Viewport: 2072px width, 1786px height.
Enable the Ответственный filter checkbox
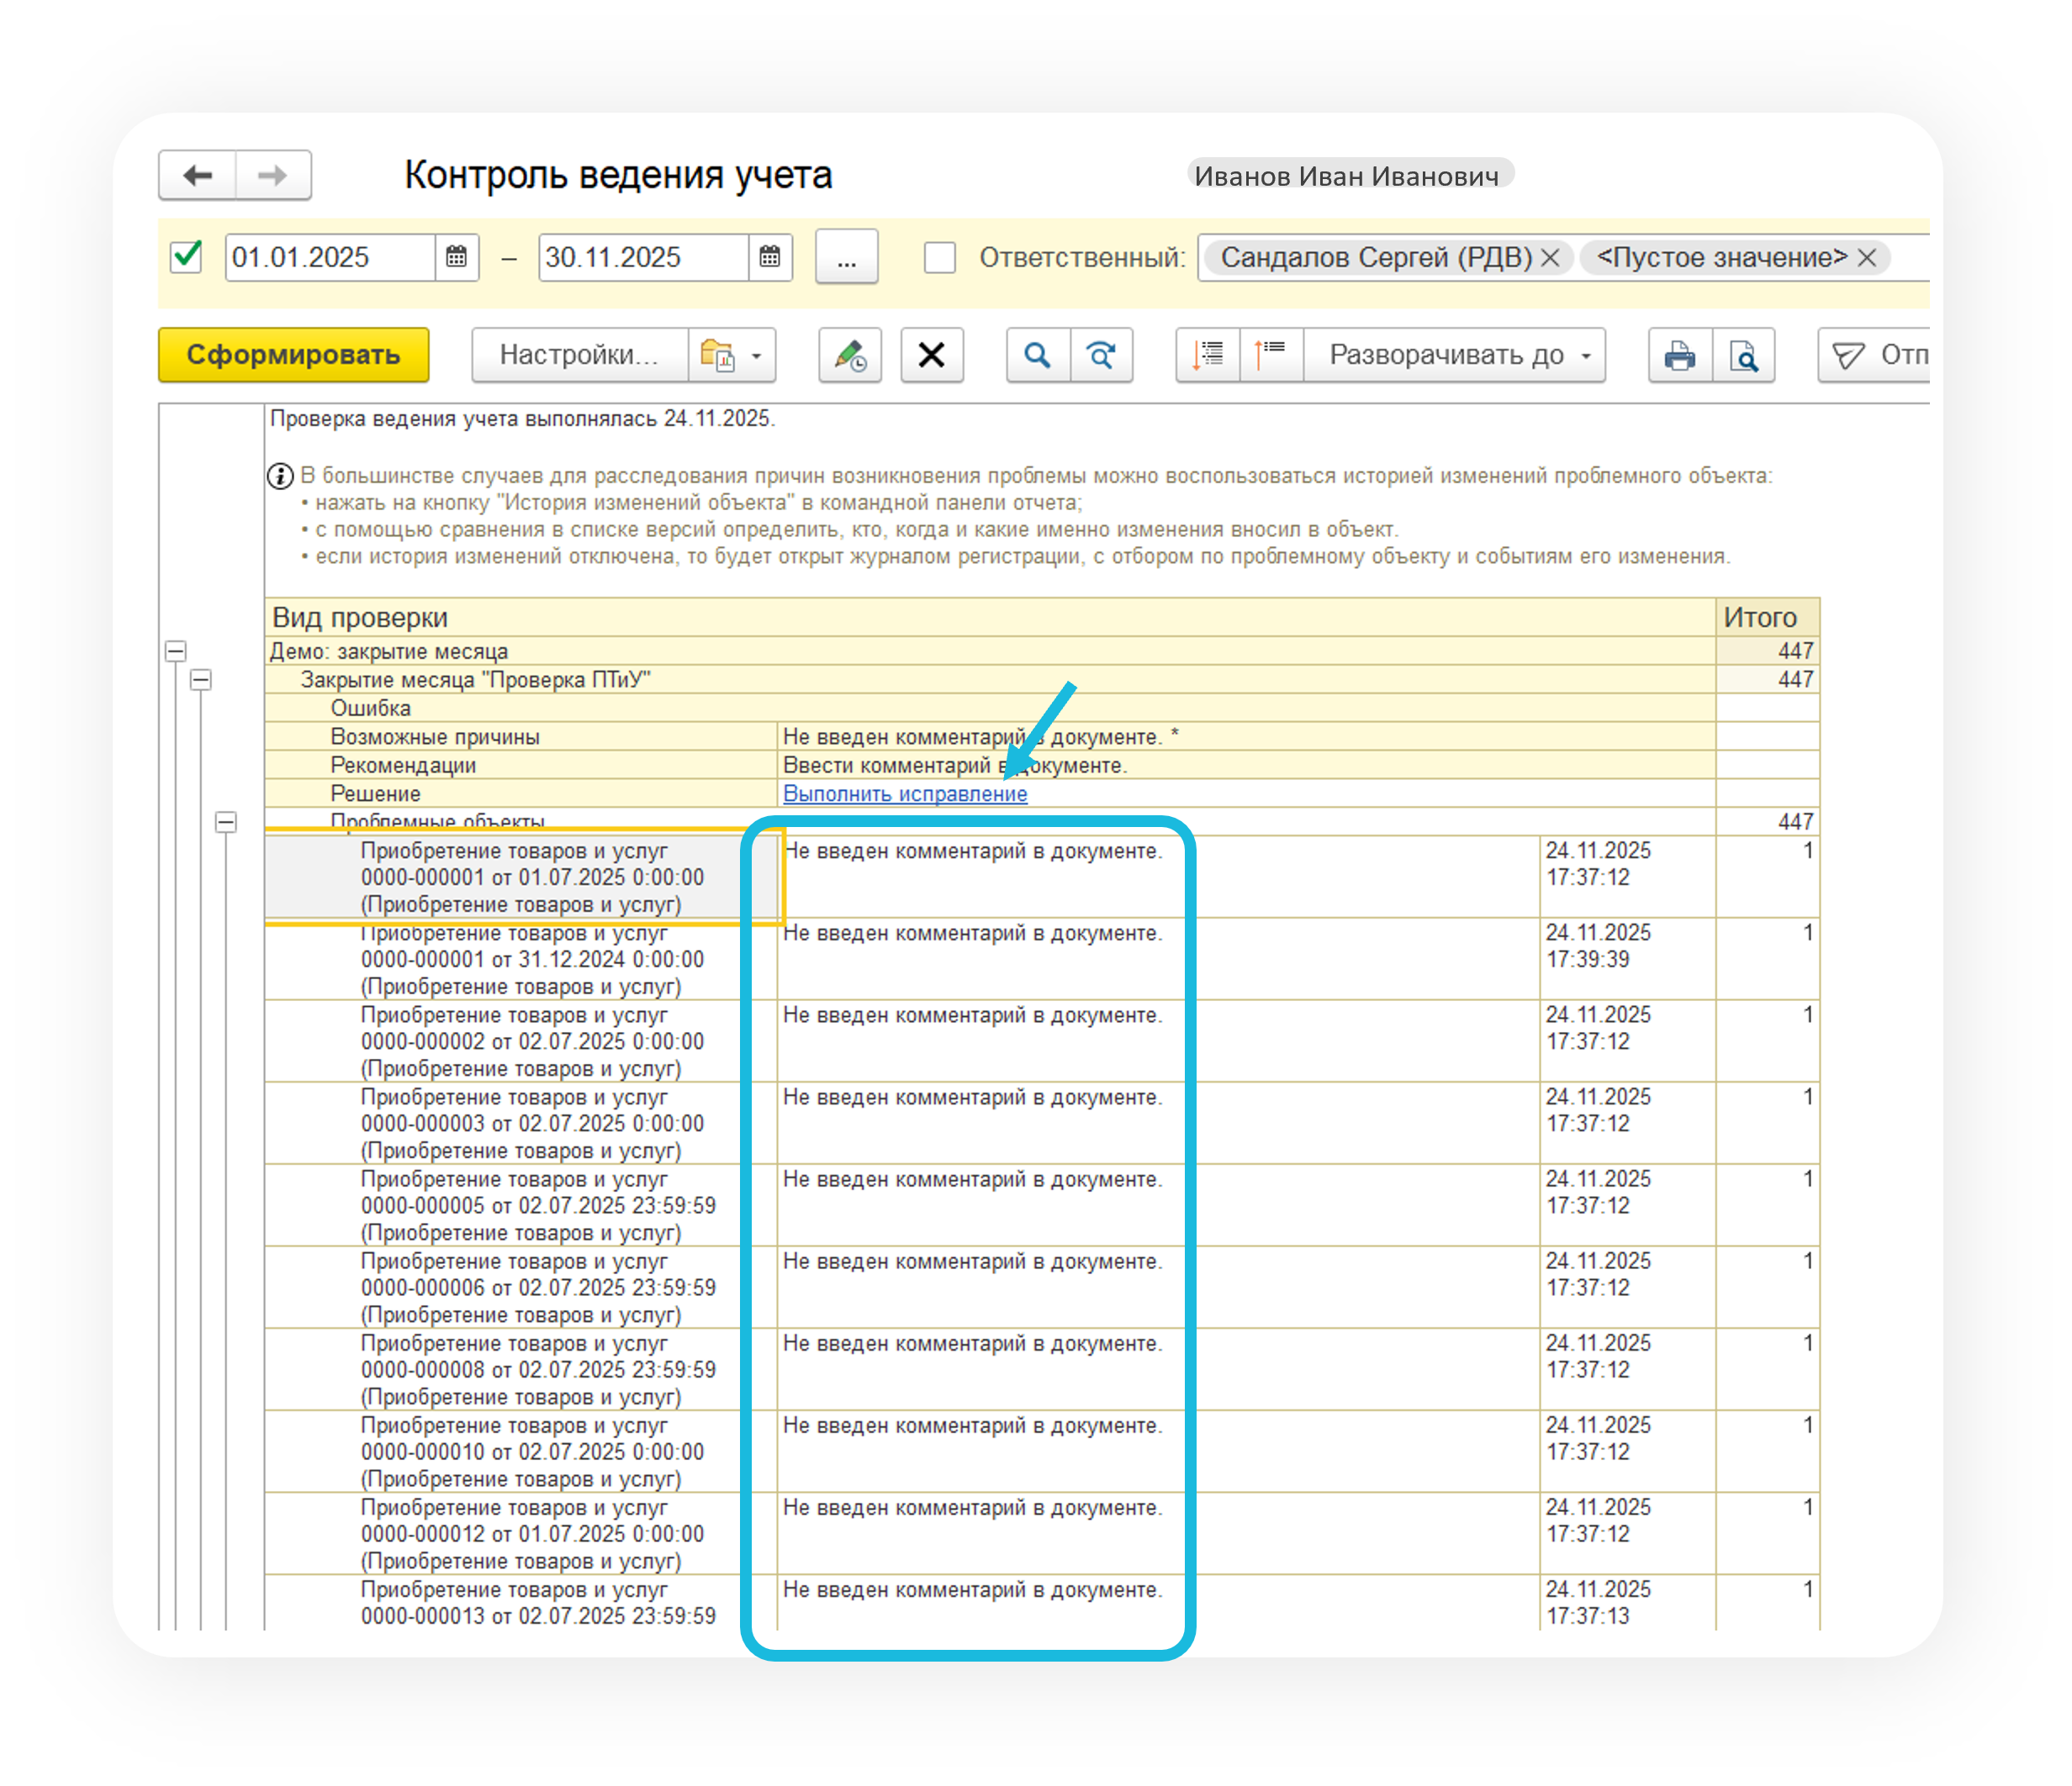pos(939,257)
